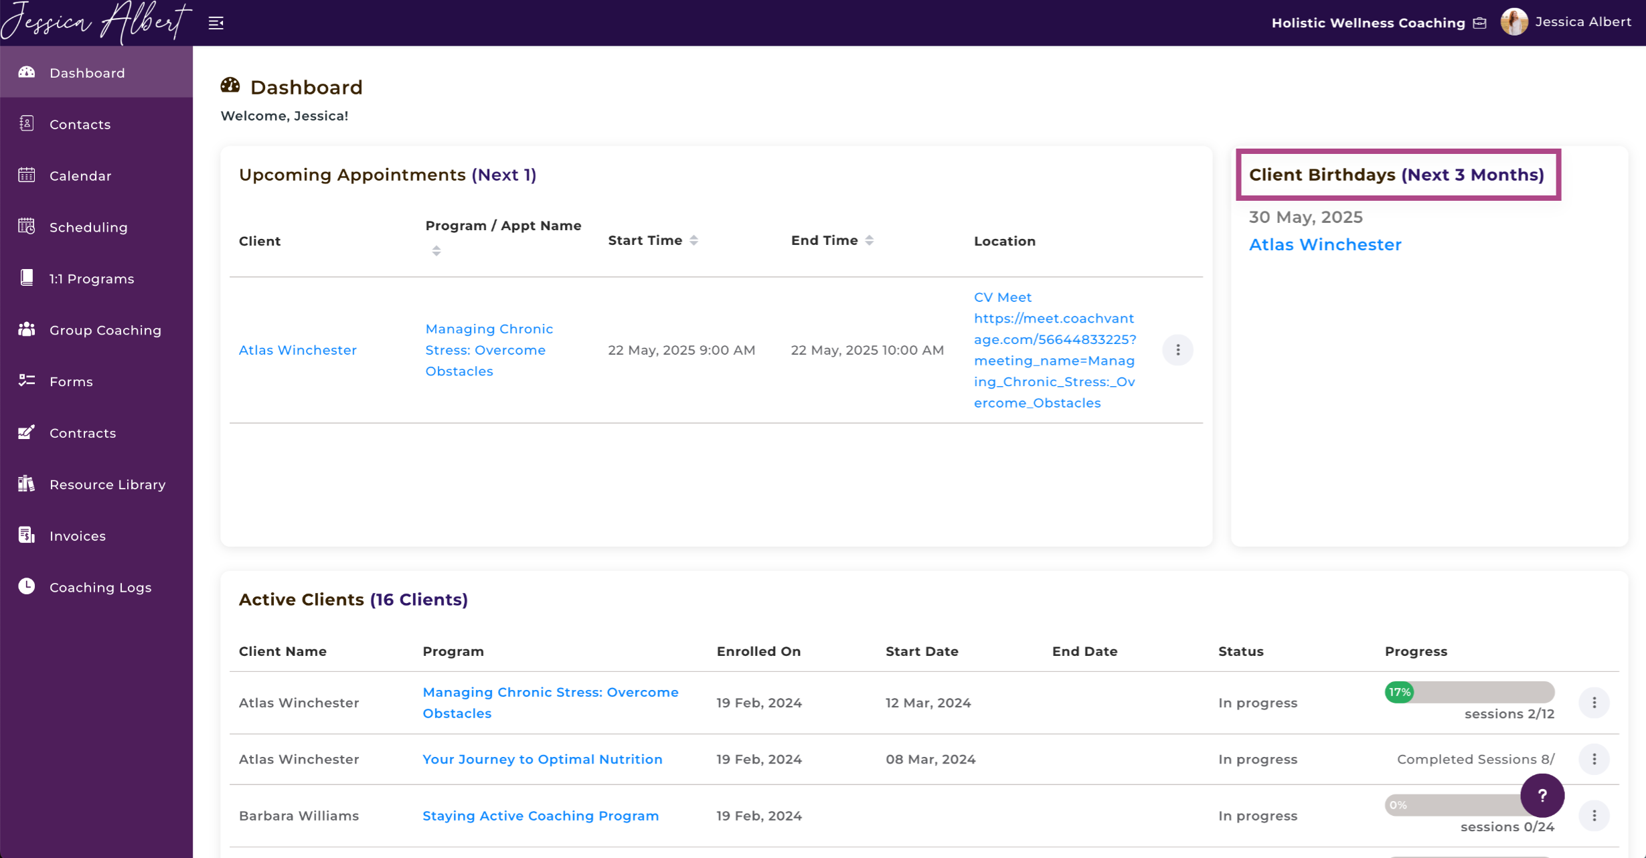Go to Contracts in the sidebar
1646x858 pixels.
point(96,433)
